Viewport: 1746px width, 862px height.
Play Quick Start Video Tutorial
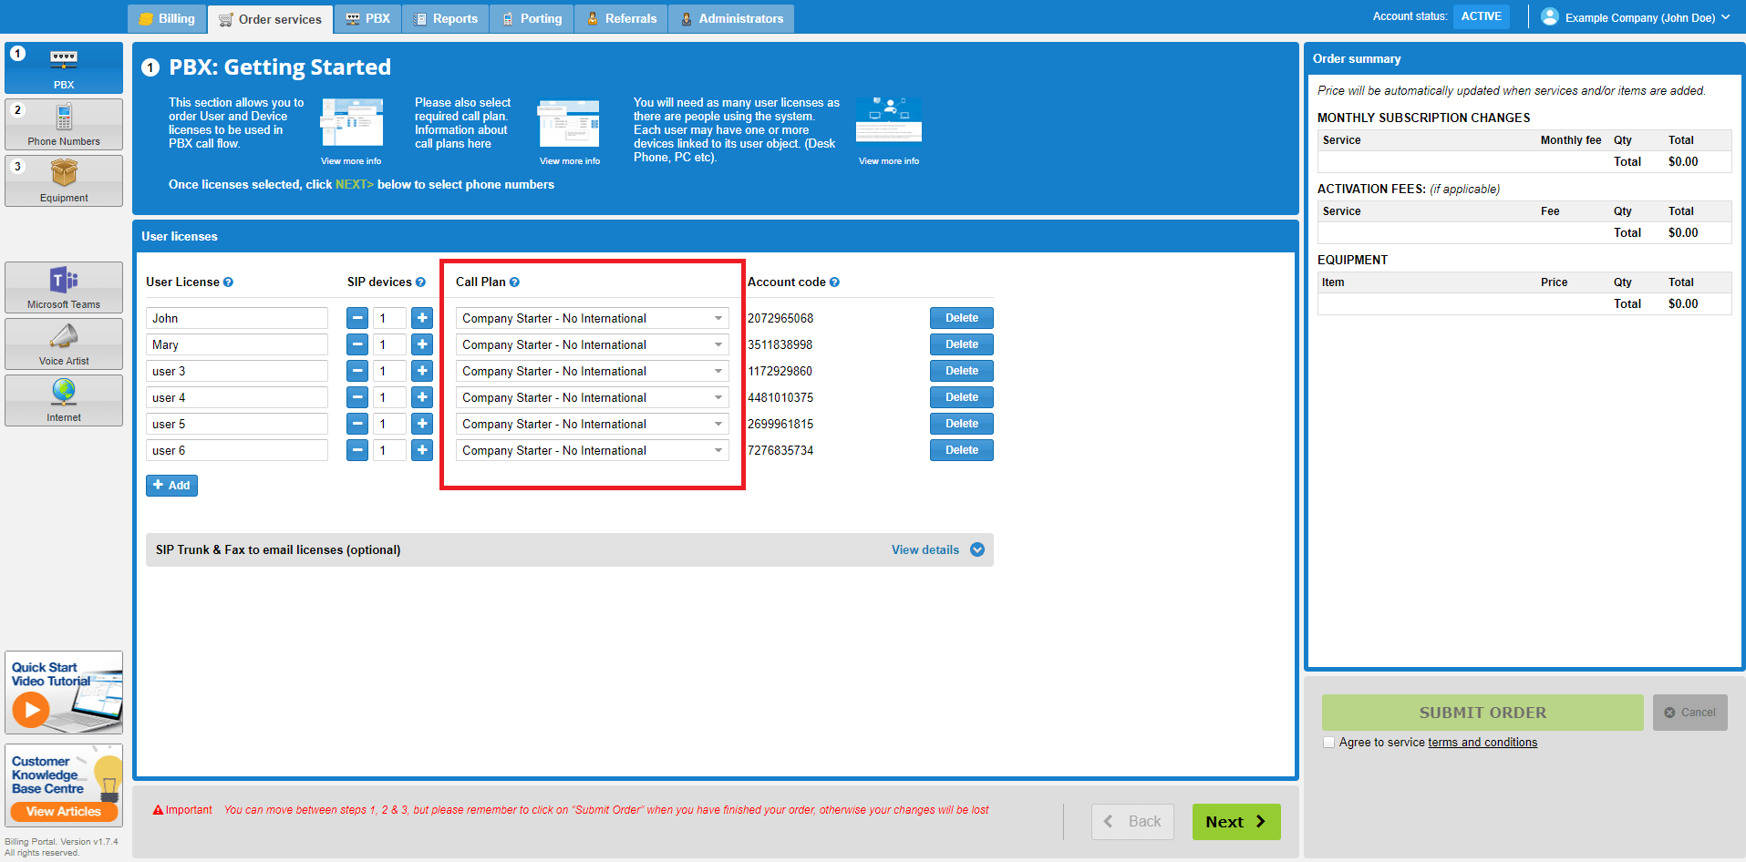click(64, 693)
